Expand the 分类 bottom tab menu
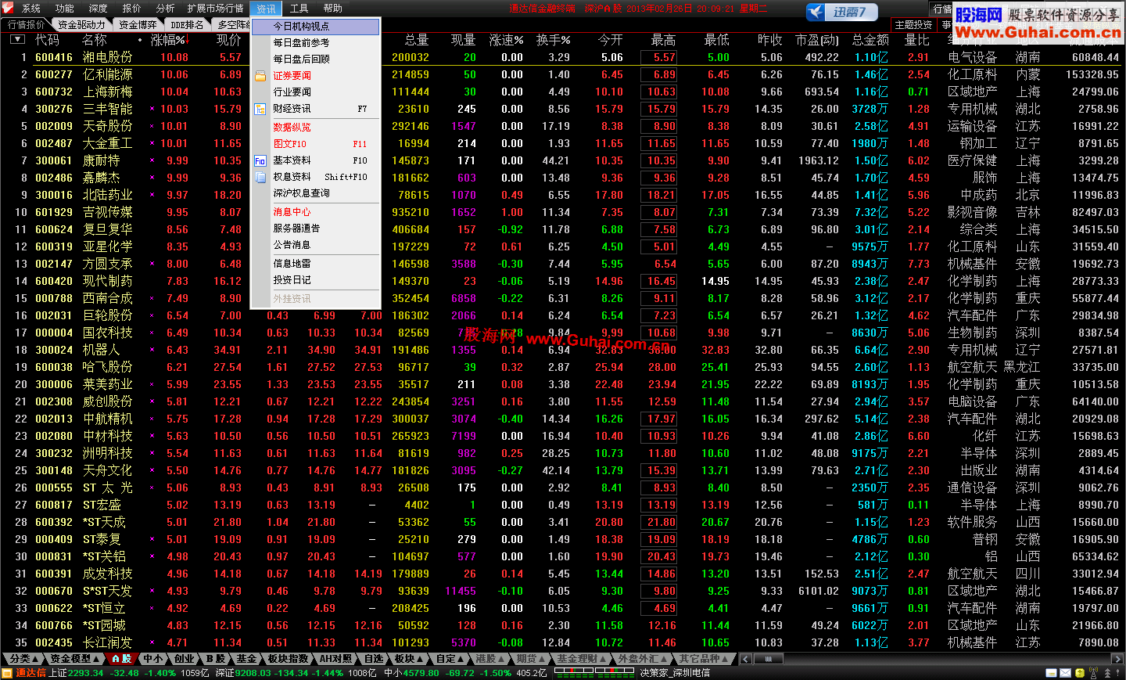The height and width of the screenshot is (680, 1126). click(24, 659)
